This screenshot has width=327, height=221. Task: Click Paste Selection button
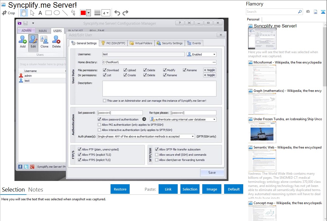coord(190,189)
